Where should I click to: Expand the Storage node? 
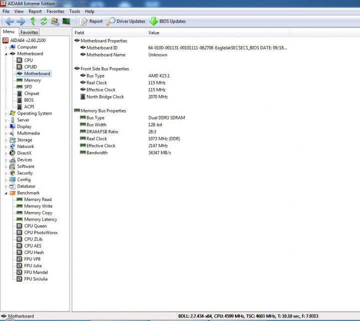pos(6,140)
